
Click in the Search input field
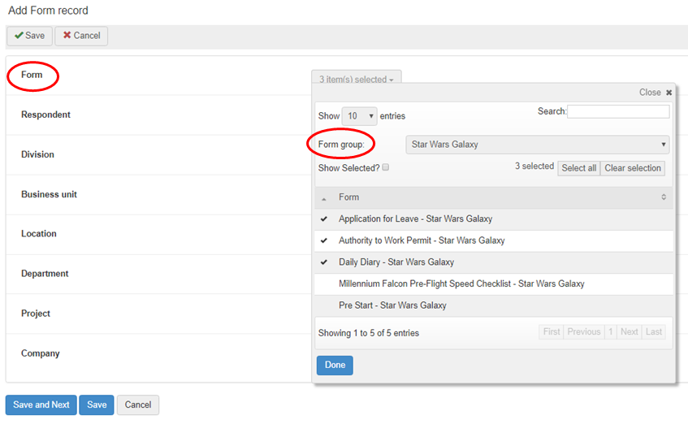(x=618, y=111)
